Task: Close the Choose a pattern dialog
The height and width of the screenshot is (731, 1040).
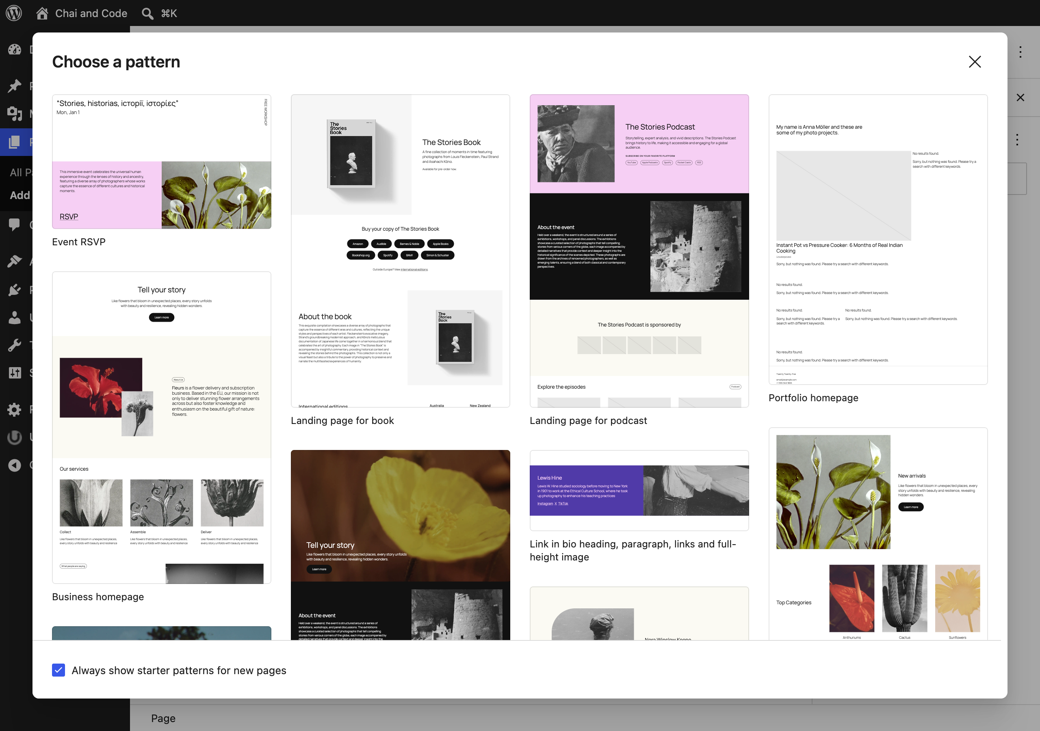Action: 975,62
